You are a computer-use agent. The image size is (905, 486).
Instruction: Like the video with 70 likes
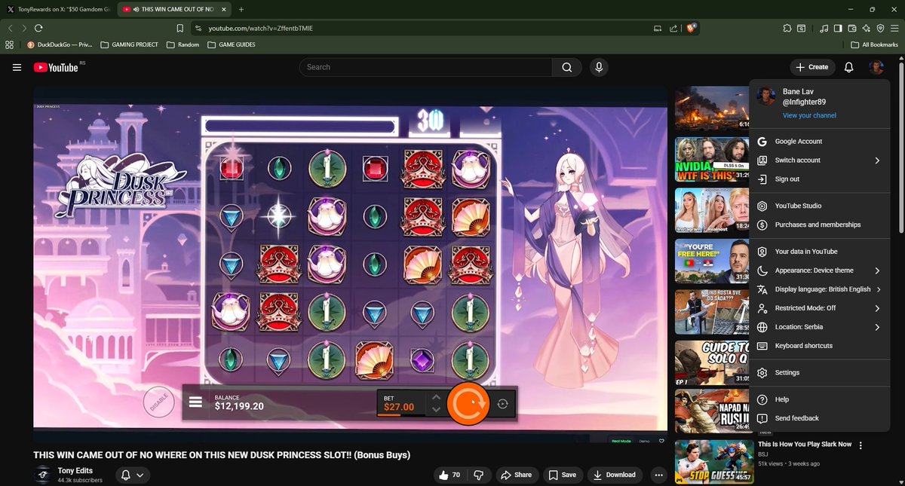coord(450,475)
